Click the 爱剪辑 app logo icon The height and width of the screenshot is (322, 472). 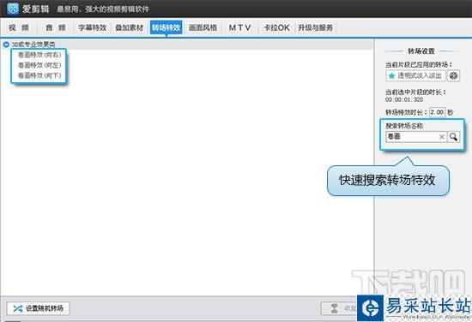click(x=13, y=9)
